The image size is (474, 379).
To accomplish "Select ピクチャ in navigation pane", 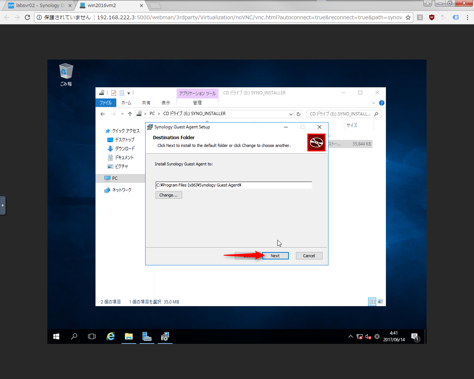I will click(x=118, y=167).
